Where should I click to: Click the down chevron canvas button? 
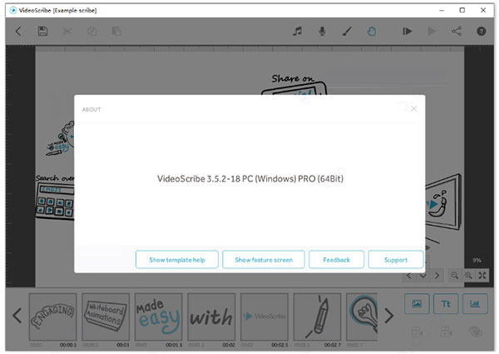(423, 276)
